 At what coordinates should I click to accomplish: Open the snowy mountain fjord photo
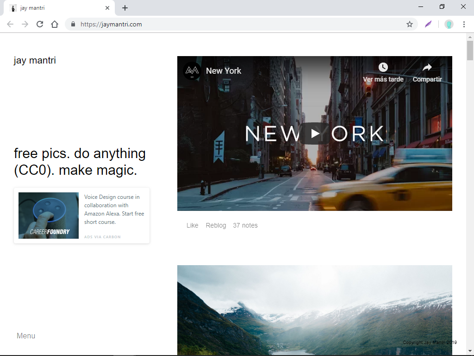[x=315, y=310]
